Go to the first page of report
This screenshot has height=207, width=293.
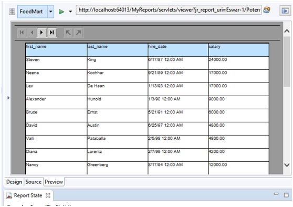coord(22,33)
